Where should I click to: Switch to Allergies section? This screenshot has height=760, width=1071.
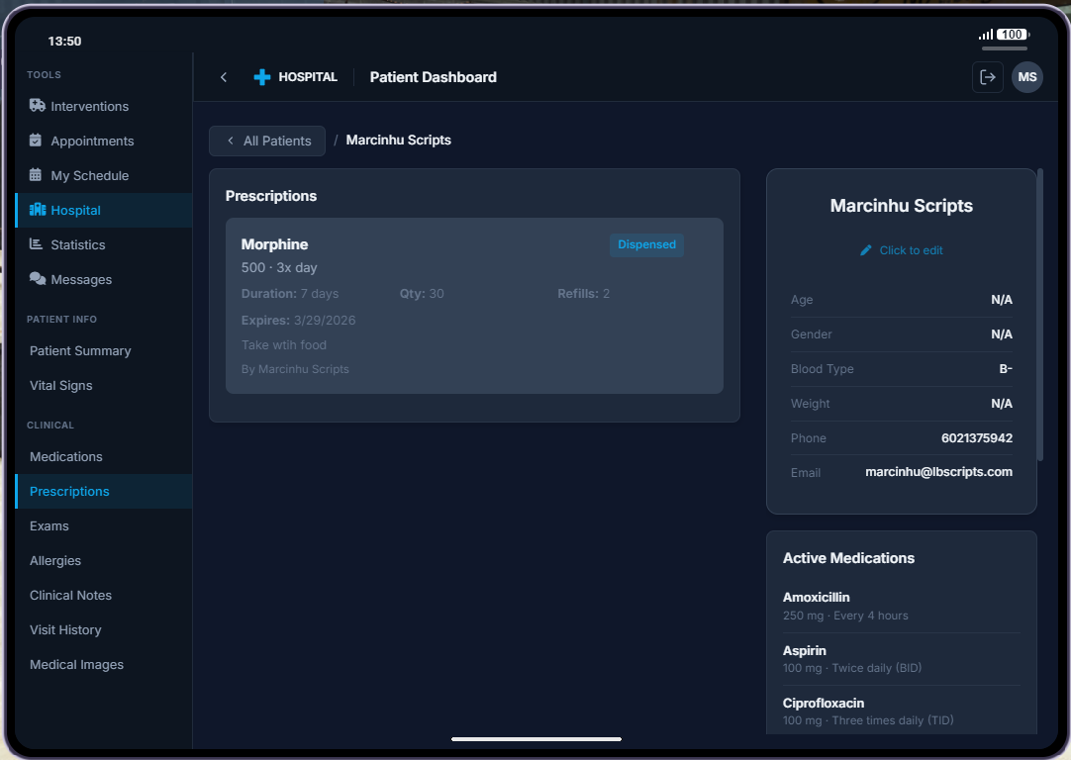coord(55,560)
